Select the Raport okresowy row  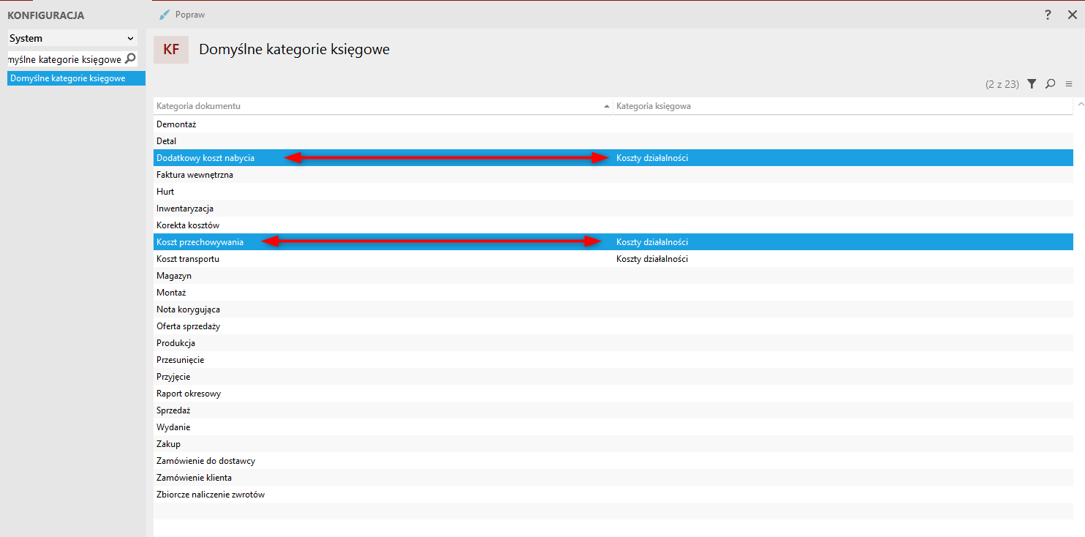pyautogui.click(x=613, y=394)
